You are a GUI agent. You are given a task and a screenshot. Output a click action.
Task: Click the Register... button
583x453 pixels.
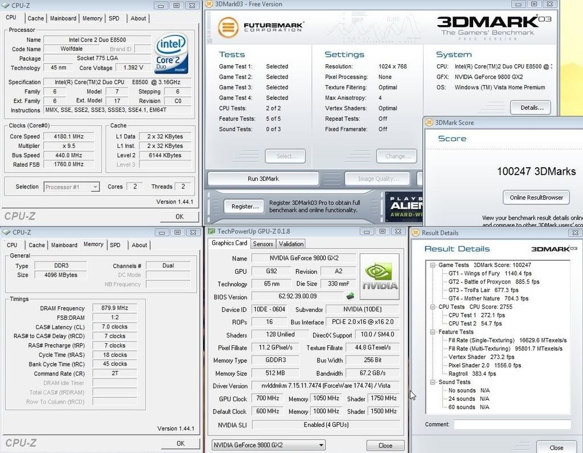(x=245, y=206)
